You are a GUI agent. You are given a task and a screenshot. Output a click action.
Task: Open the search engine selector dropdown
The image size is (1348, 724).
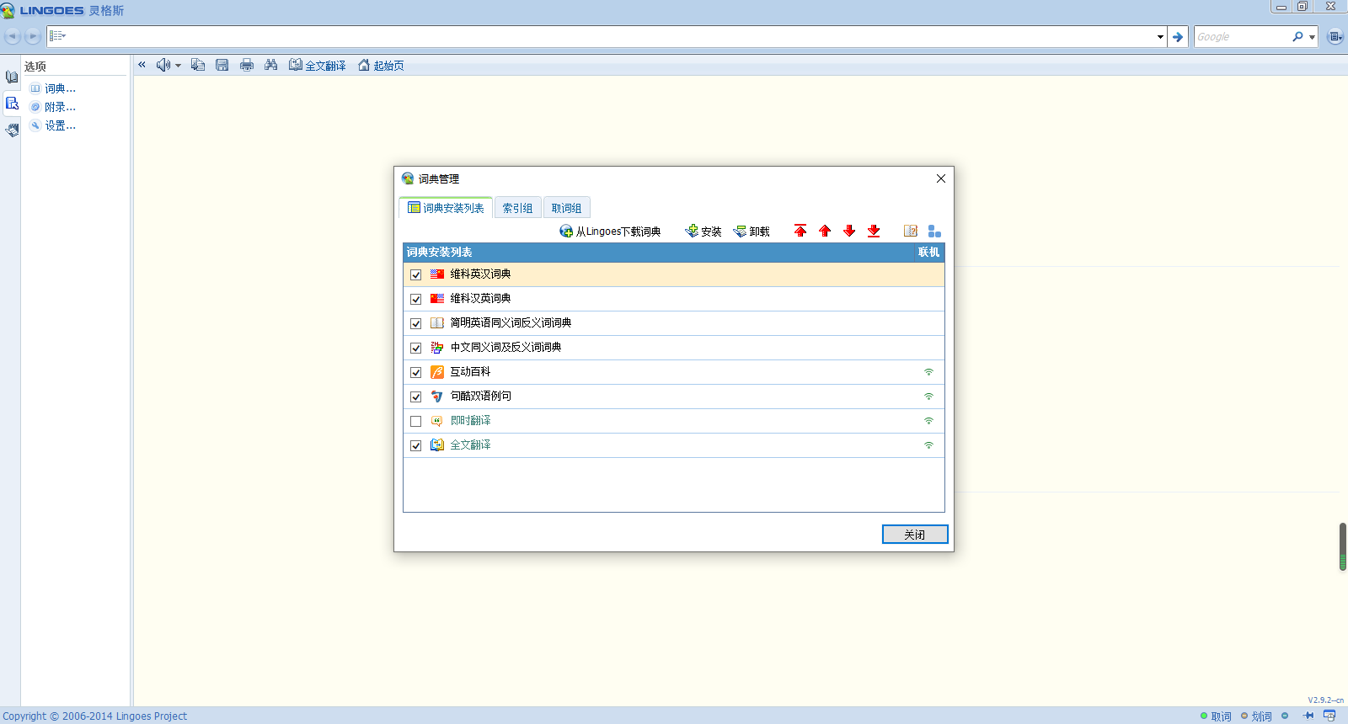click(1312, 37)
